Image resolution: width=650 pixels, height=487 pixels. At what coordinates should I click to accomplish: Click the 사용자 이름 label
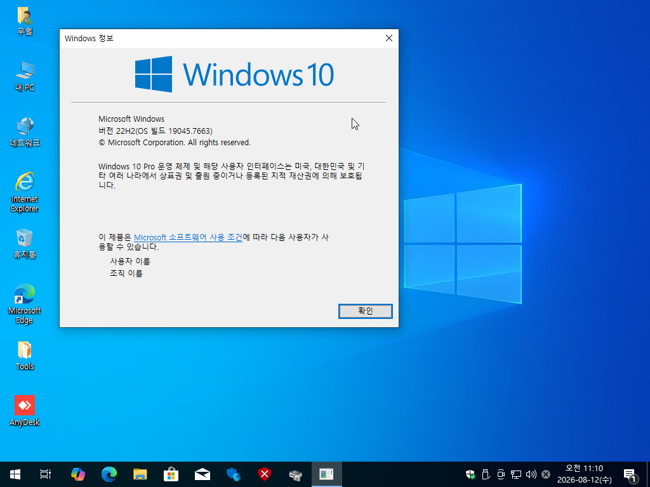click(130, 261)
